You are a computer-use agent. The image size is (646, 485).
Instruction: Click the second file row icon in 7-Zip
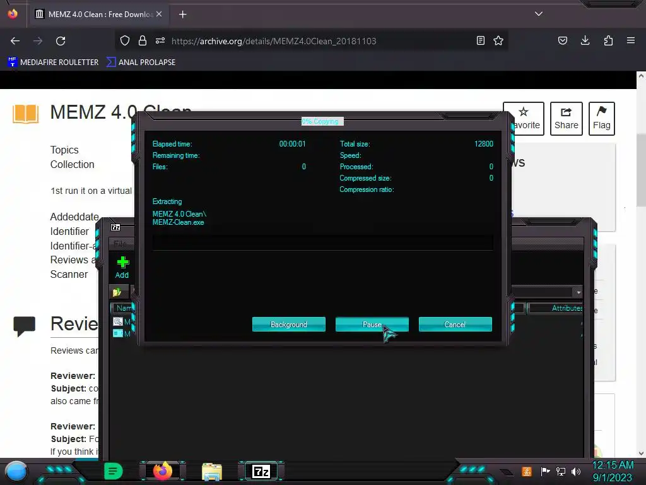(x=118, y=333)
